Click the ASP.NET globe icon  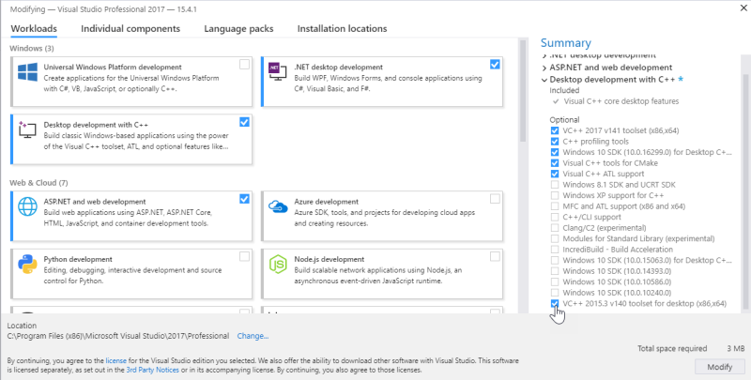[27, 205]
